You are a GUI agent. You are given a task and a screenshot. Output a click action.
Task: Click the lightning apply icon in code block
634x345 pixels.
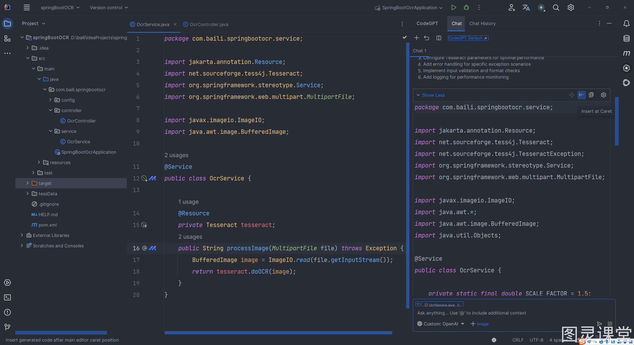pyautogui.click(x=571, y=95)
